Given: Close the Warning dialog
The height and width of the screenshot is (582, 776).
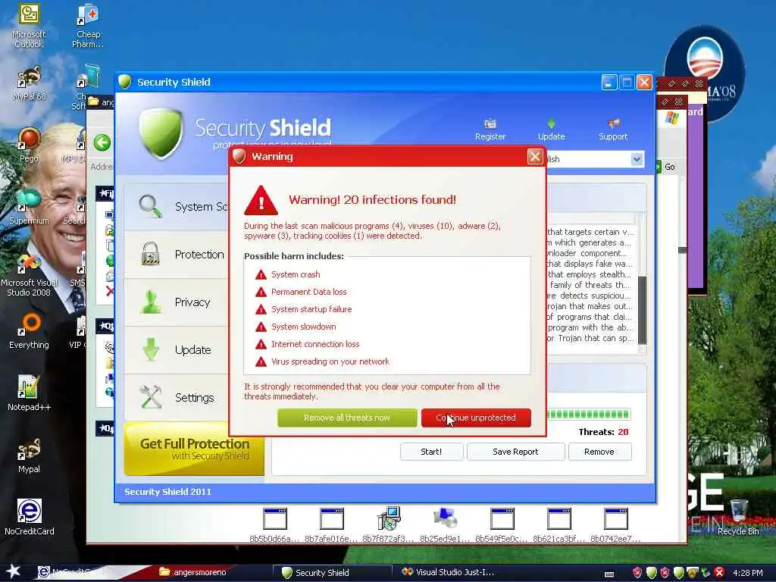Looking at the screenshot, I should pyautogui.click(x=534, y=156).
